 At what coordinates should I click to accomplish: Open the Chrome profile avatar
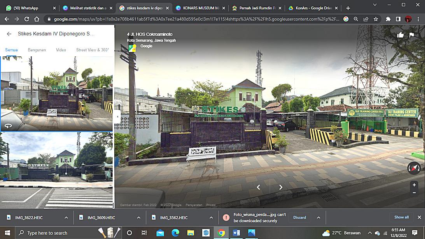coord(408,19)
